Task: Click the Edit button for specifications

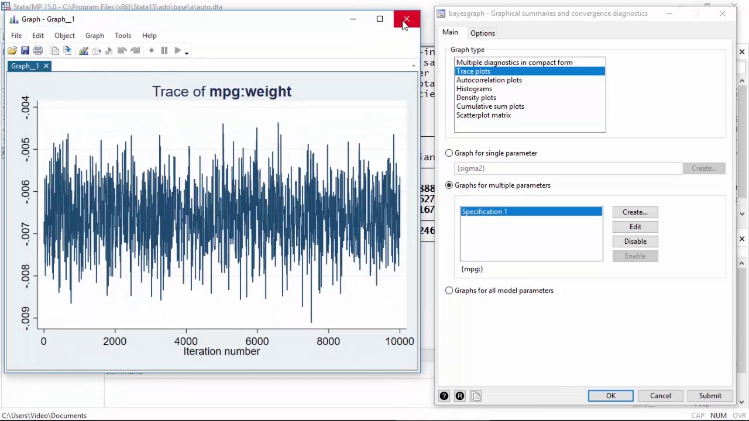Action: click(635, 227)
